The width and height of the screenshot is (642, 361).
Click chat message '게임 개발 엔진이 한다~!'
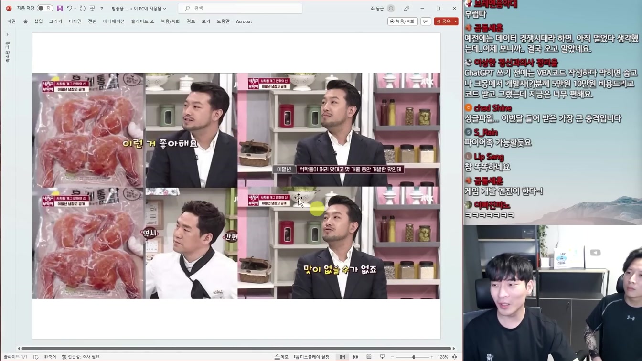[503, 191]
